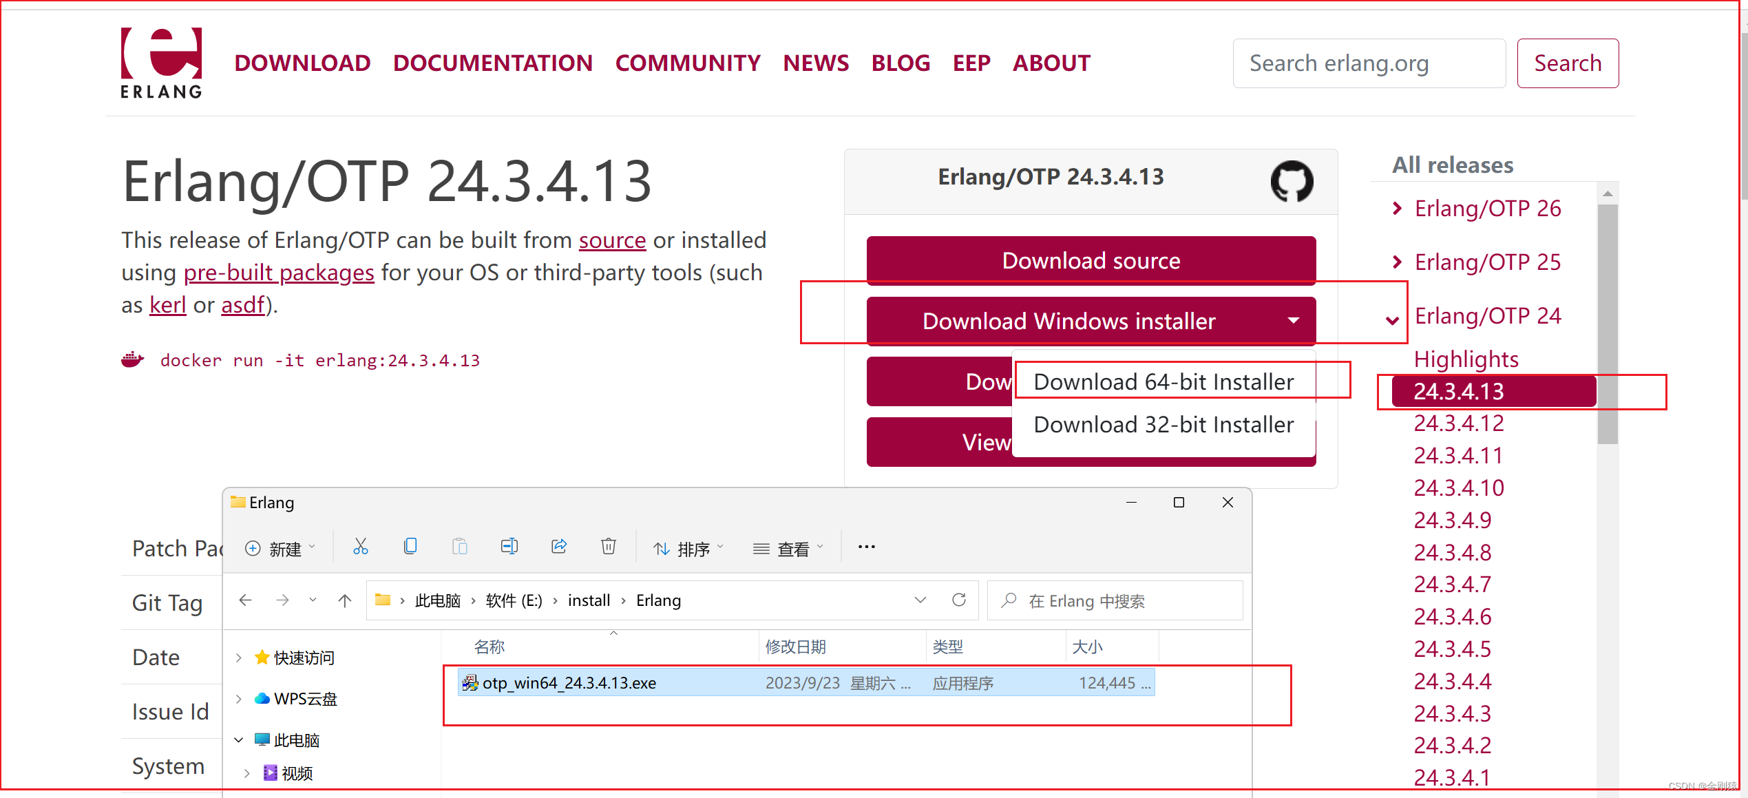Viewport: 1748px width, 798px height.
Task: Select release 24.3.4.12
Action: (1458, 423)
